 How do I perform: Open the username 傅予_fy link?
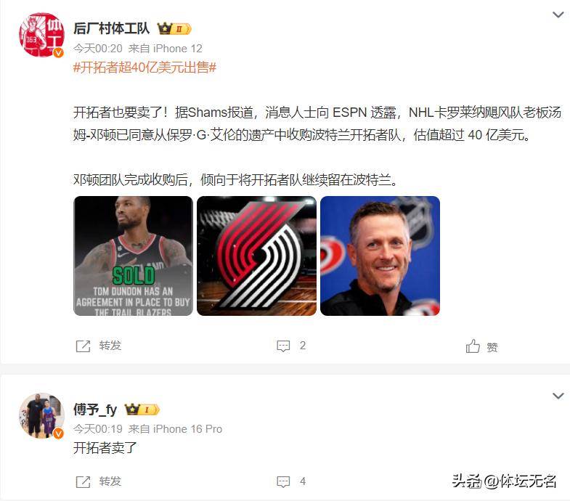tap(95, 410)
